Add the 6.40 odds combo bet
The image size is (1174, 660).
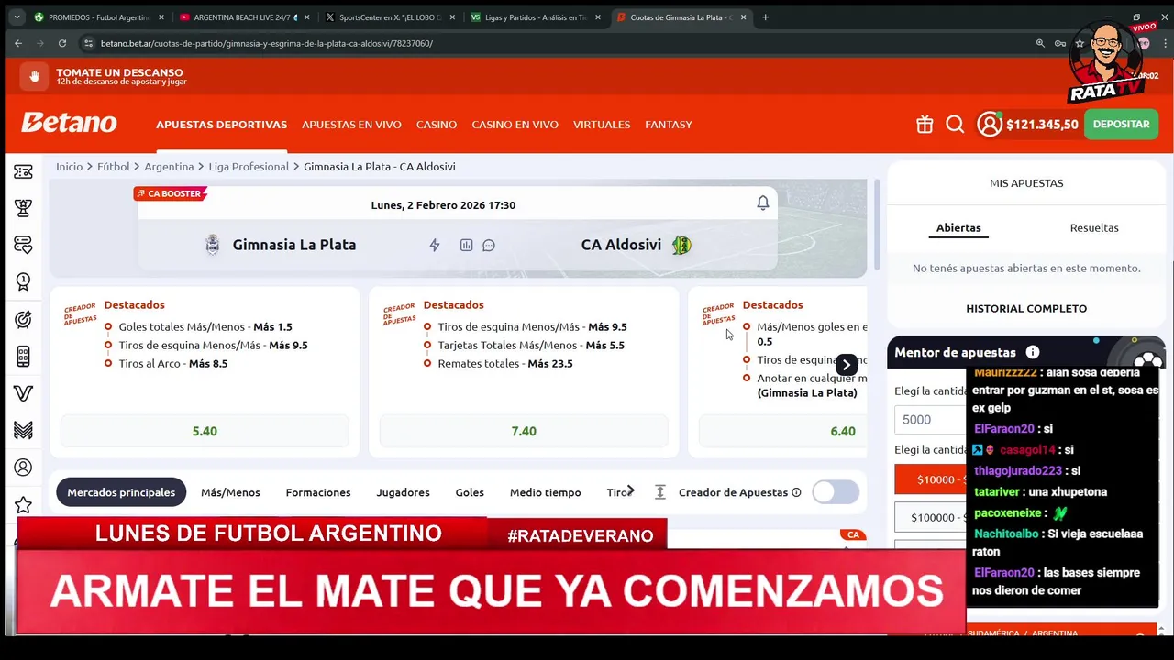point(782,431)
